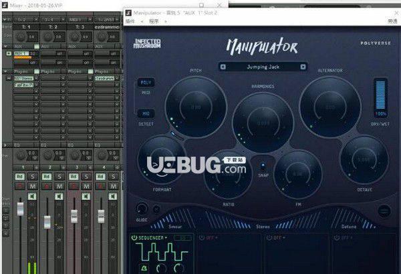Click the right arrow after 程序 menu
This screenshot has height=274, width=401.
[166, 22]
